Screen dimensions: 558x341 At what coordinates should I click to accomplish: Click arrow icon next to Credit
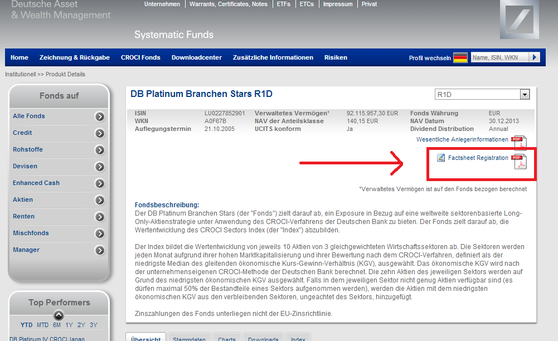pos(100,133)
